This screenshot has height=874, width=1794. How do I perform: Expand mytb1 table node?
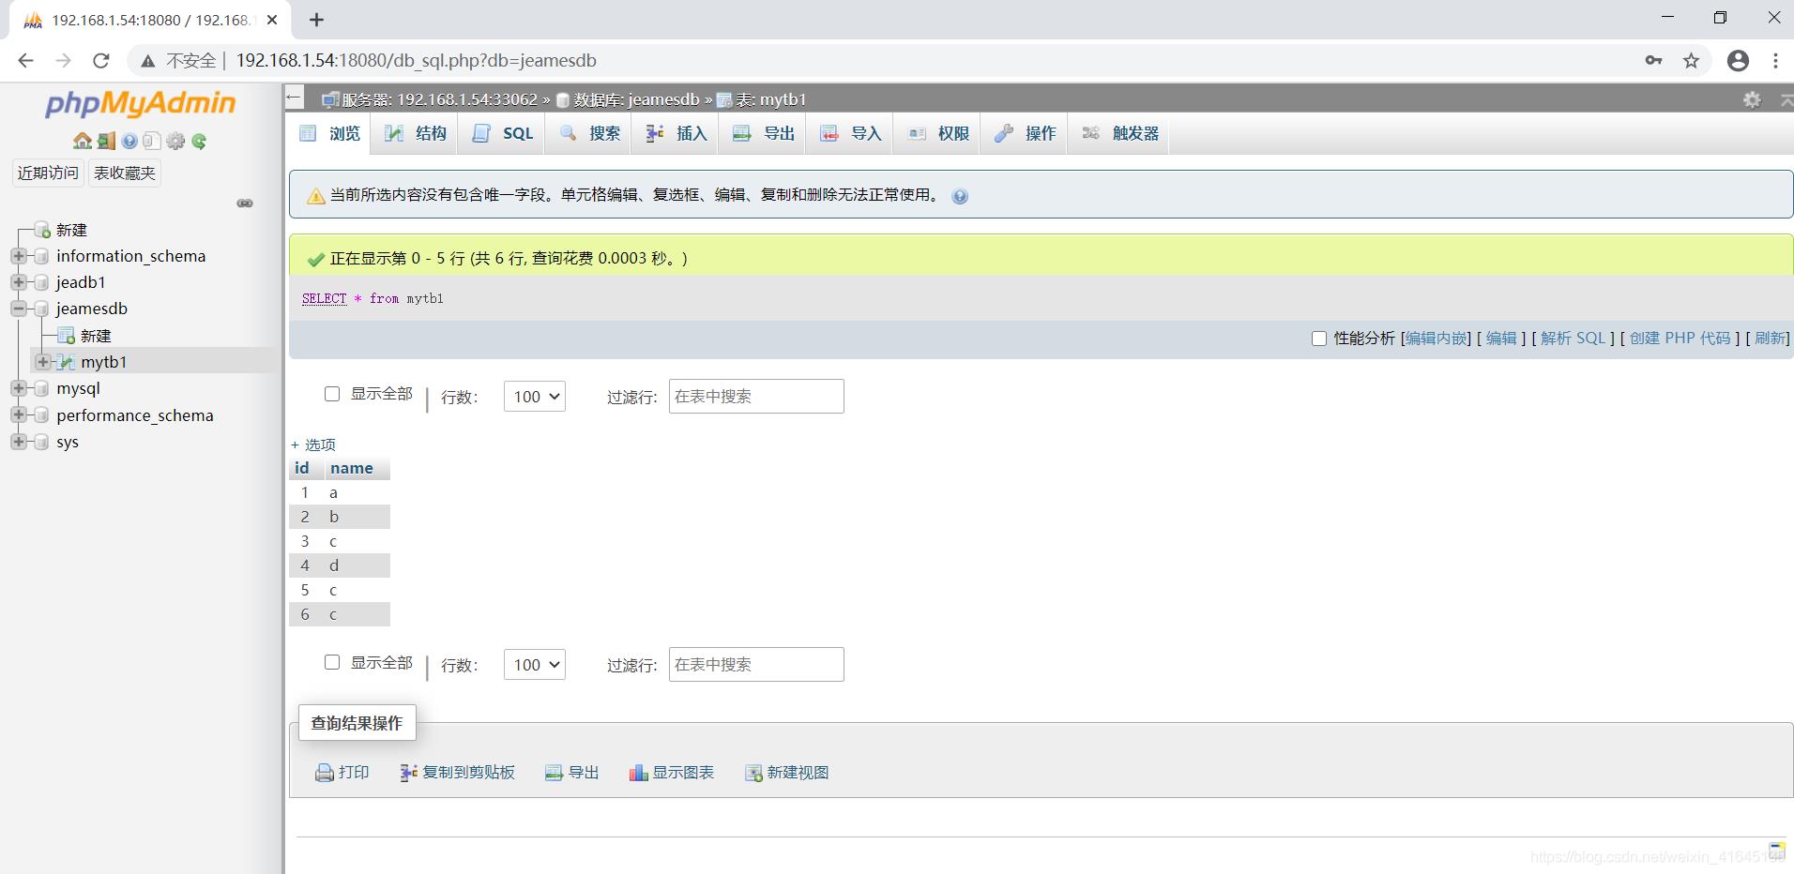click(42, 362)
